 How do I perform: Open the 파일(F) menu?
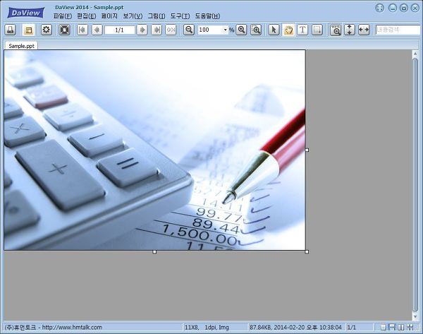[x=62, y=16]
